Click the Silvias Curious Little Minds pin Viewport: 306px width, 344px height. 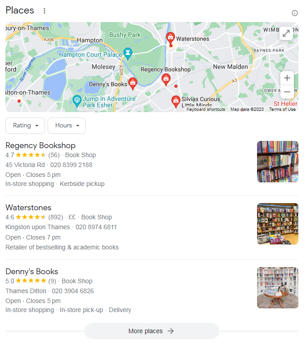click(x=176, y=101)
